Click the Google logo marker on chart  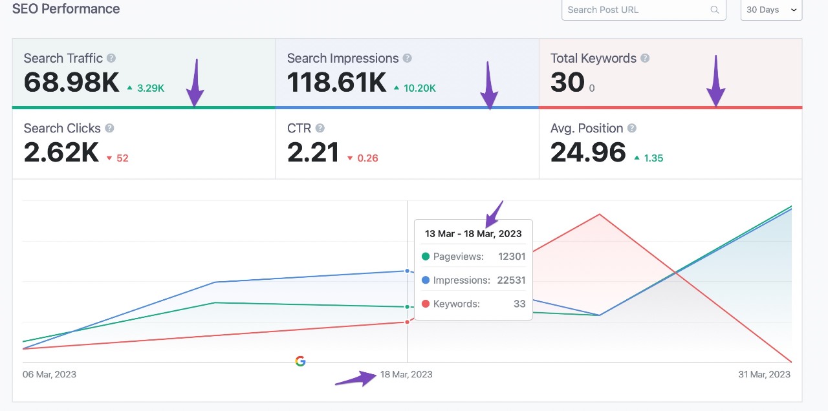[x=300, y=361]
